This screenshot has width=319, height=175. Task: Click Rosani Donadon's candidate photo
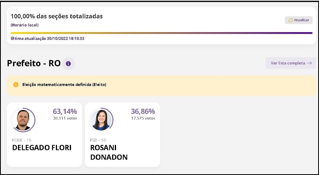pyautogui.click(x=101, y=120)
